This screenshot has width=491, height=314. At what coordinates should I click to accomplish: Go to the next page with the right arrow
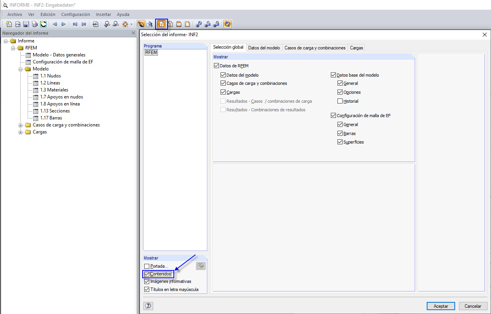point(64,24)
